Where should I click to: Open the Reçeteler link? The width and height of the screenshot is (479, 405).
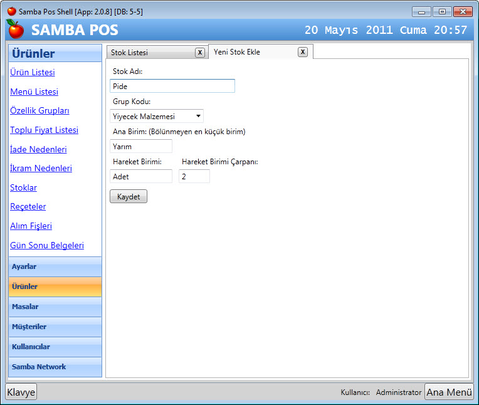pos(28,206)
